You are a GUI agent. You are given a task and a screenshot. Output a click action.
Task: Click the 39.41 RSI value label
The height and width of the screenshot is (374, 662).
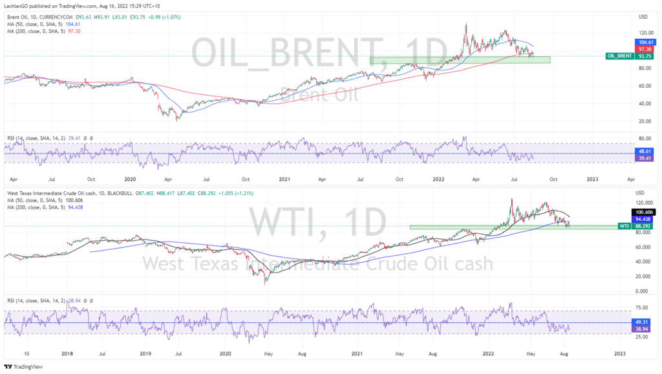click(644, 158)
